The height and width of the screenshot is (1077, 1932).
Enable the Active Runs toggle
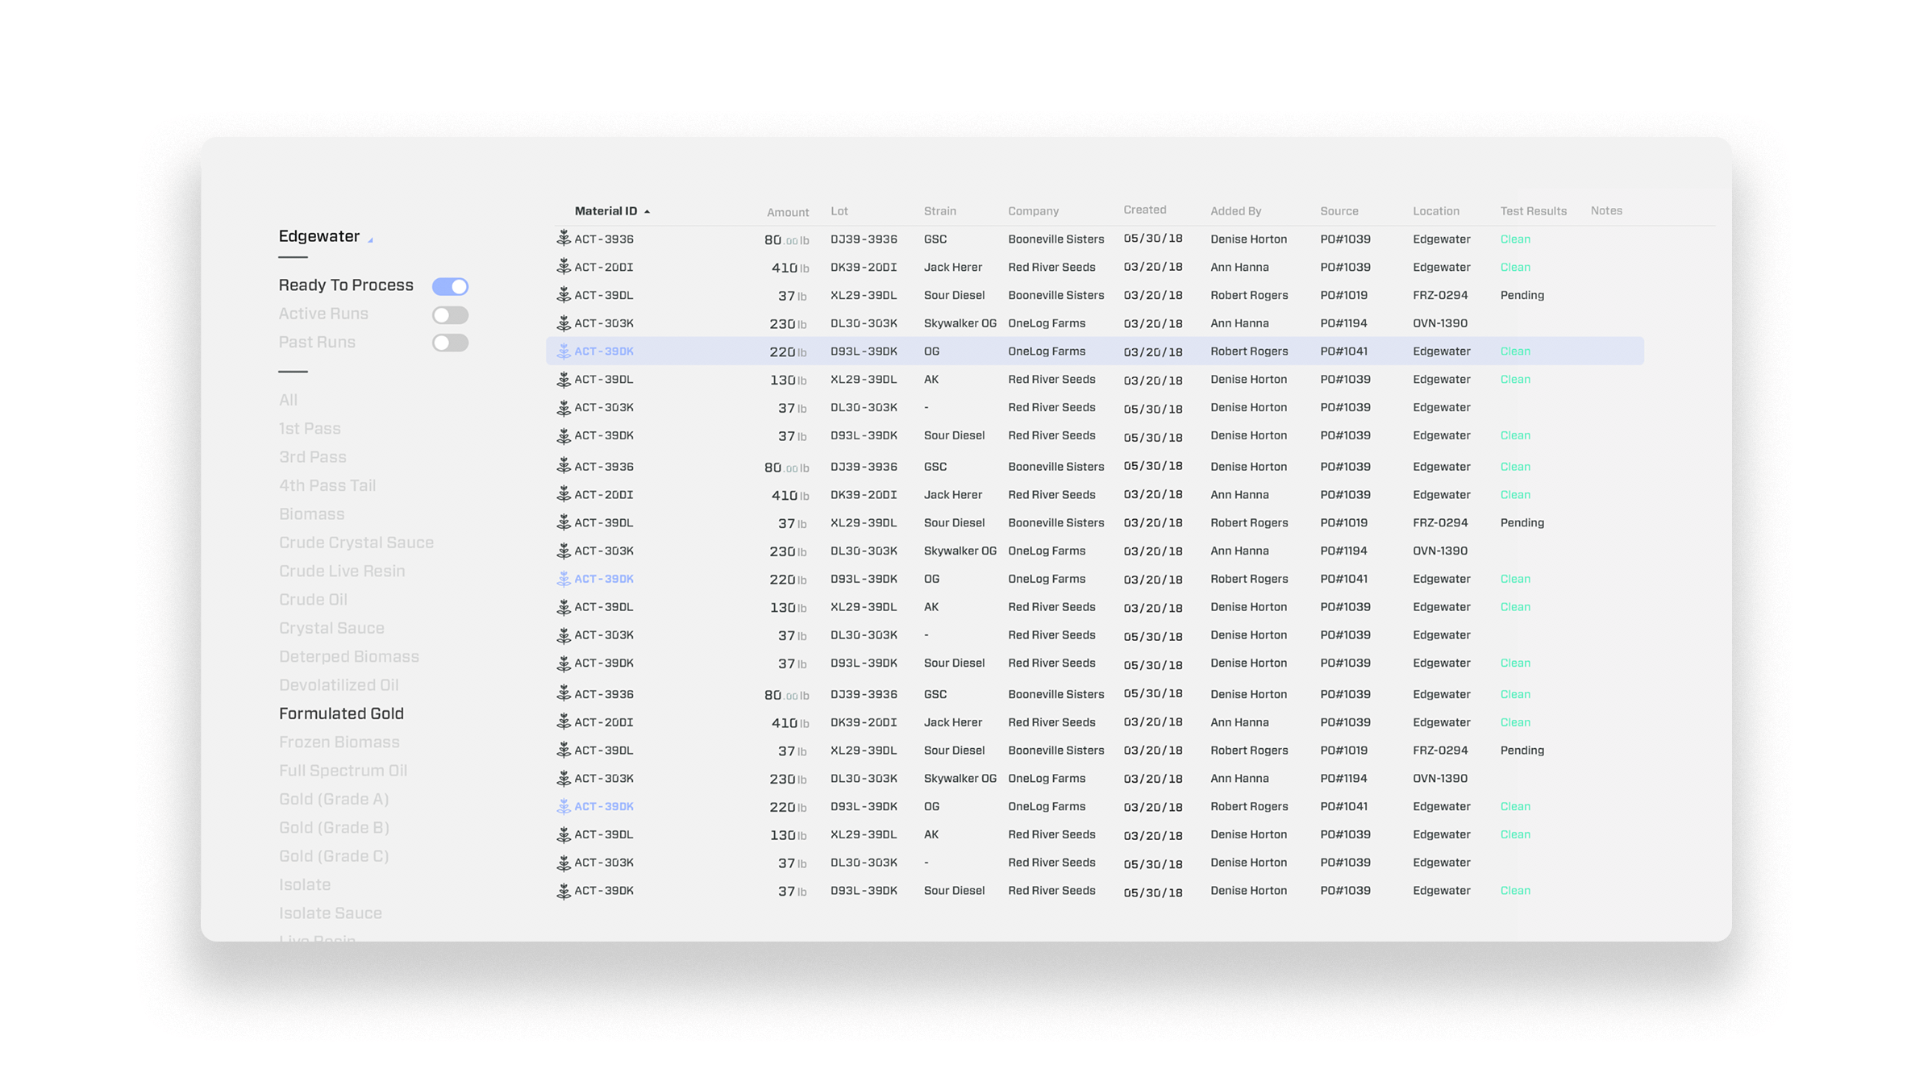point(450,314)
